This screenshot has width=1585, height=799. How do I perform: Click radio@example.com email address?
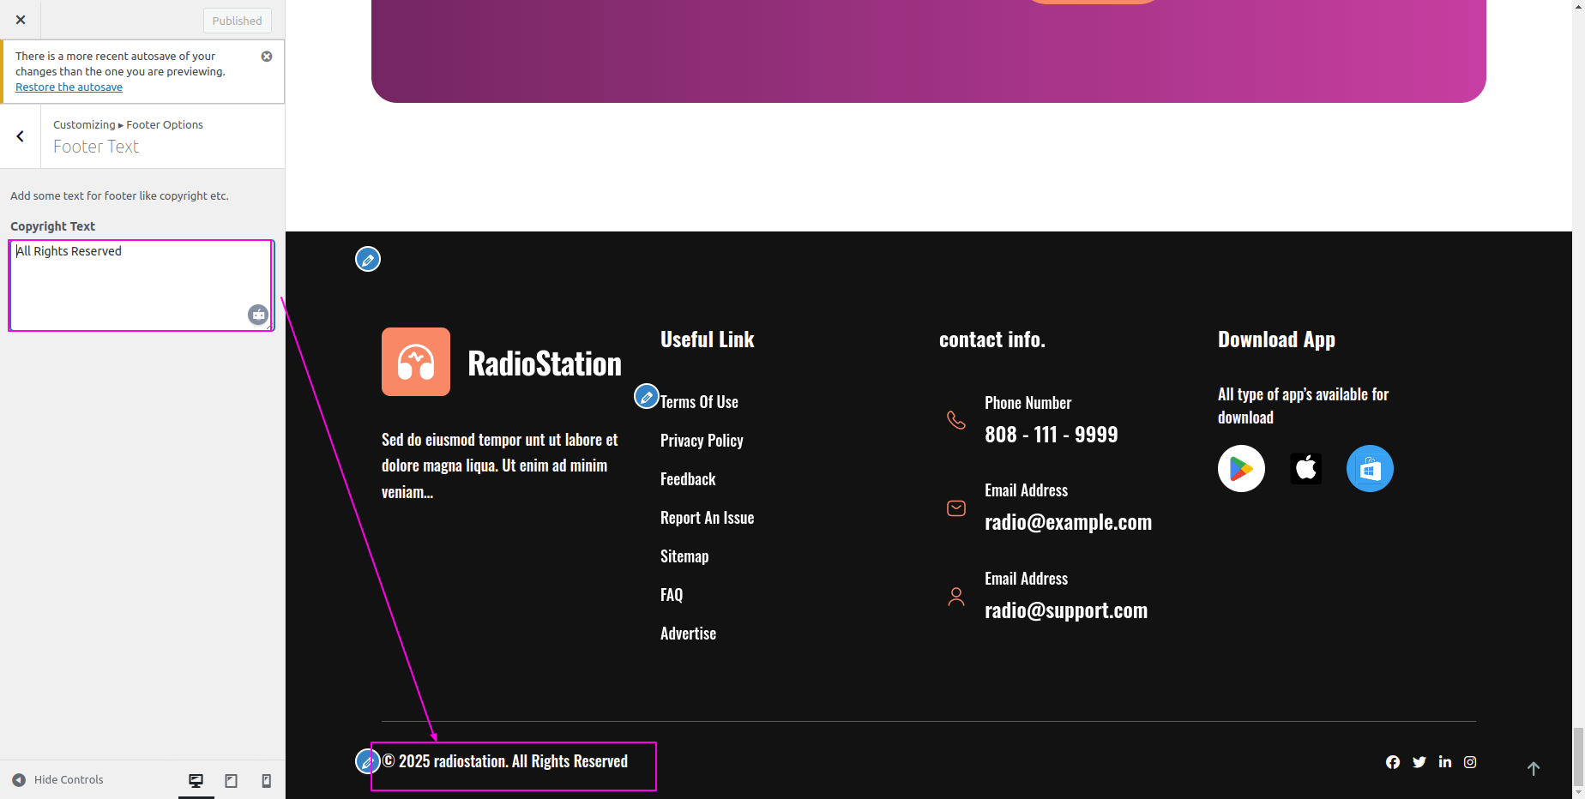[x=1068, y=522]
